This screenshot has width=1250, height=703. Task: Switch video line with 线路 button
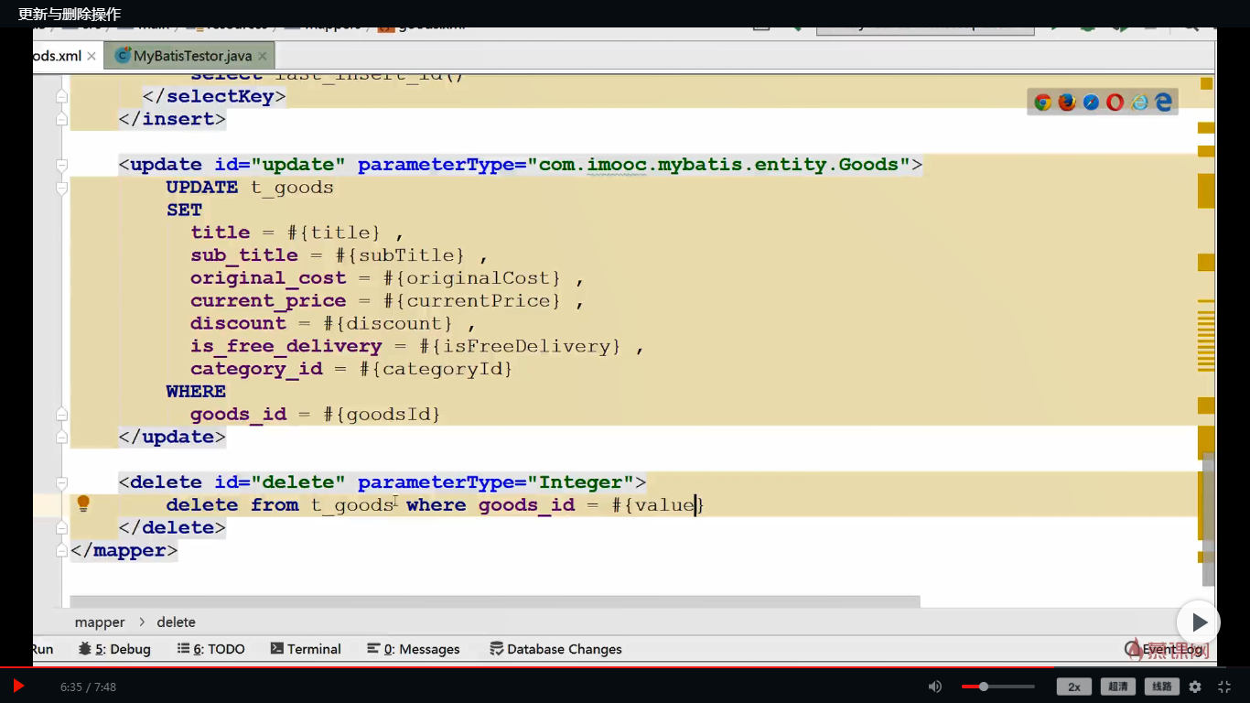(x=1162, y=687)
